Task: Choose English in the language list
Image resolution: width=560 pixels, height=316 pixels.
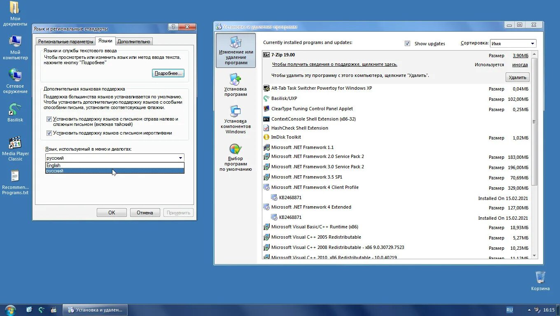Action: [114, 165]
